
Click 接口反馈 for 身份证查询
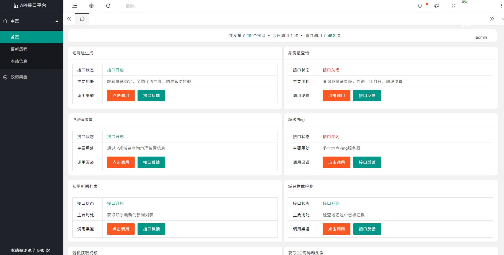pos(367,96)
